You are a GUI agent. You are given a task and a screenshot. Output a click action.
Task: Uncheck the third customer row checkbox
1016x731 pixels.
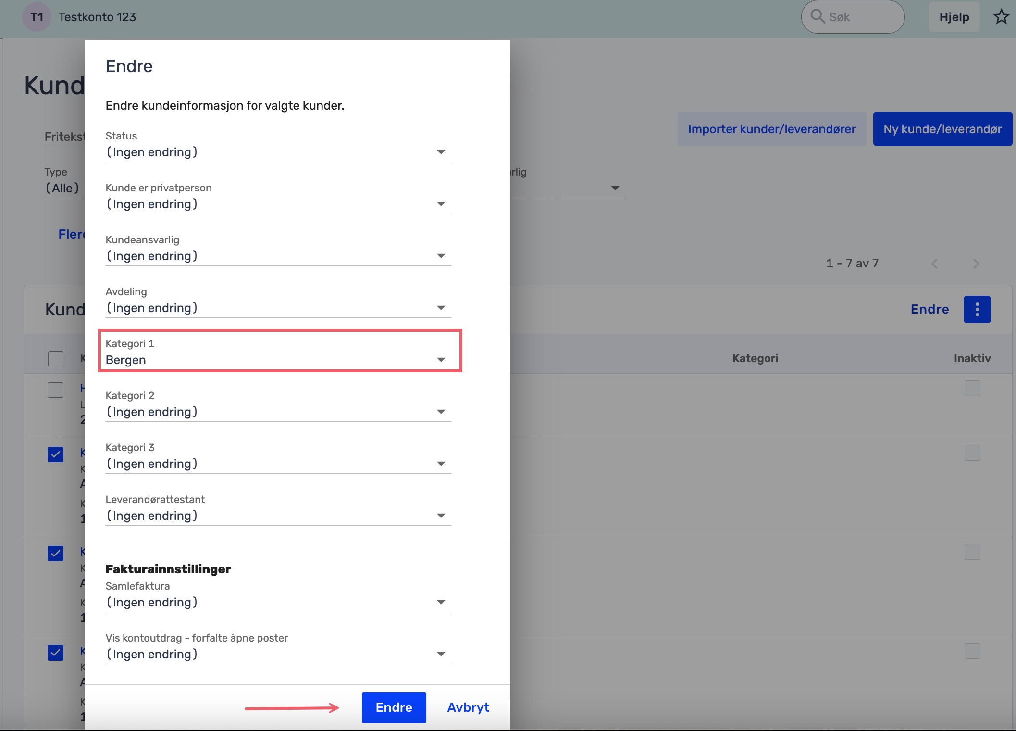click(56, 553)
